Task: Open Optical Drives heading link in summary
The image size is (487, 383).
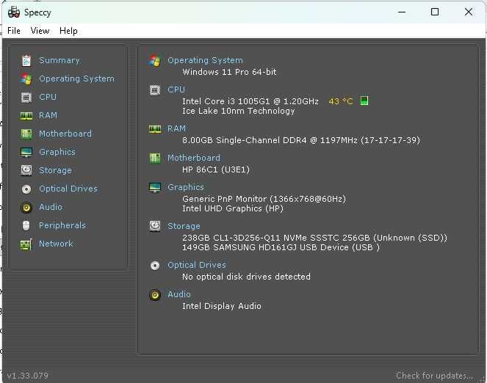Action: click(x=197, y=265)
